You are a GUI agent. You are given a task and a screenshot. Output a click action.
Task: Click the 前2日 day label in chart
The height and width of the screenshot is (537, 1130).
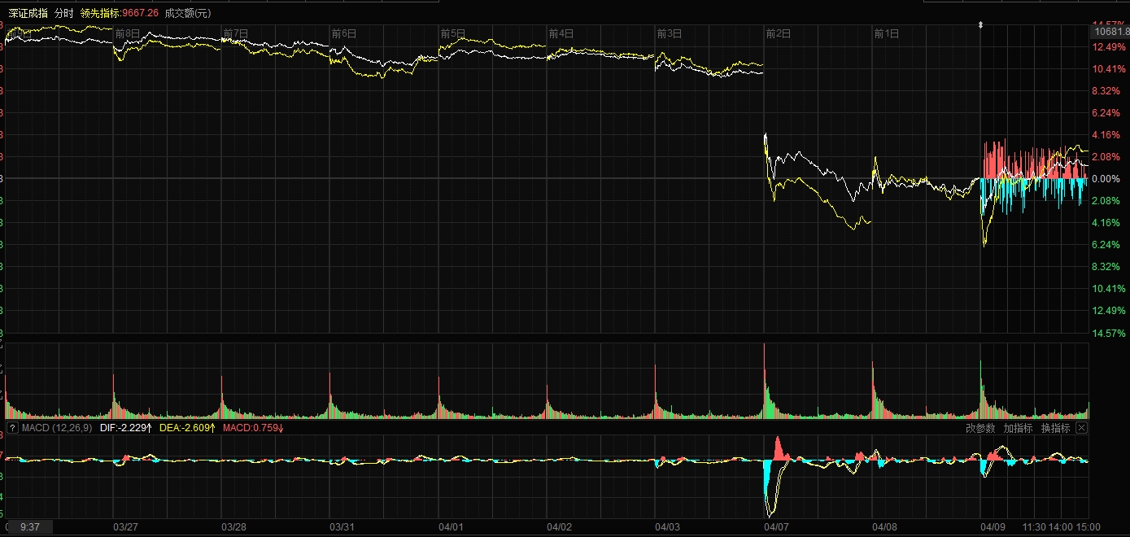(779, 33)
